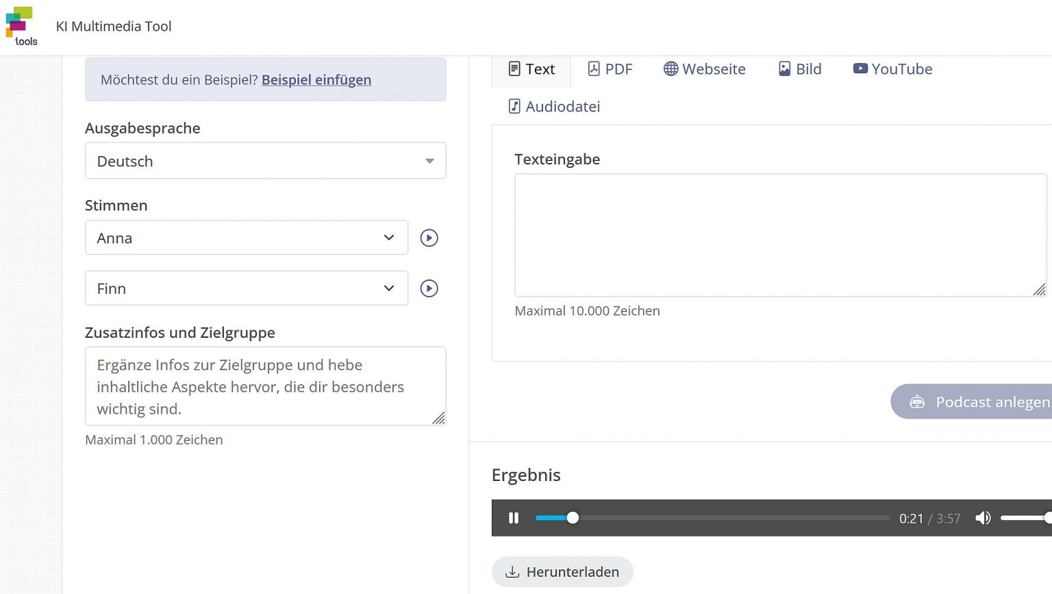Viewport: 1052px width, 594px height.
Task: Open the Ausgabesprache Deutsch dropdown
Action: [x=265, y=161]
